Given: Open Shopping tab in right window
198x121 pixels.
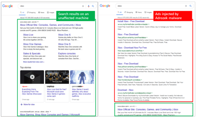Looking at the screenshot, I should 129,12.
